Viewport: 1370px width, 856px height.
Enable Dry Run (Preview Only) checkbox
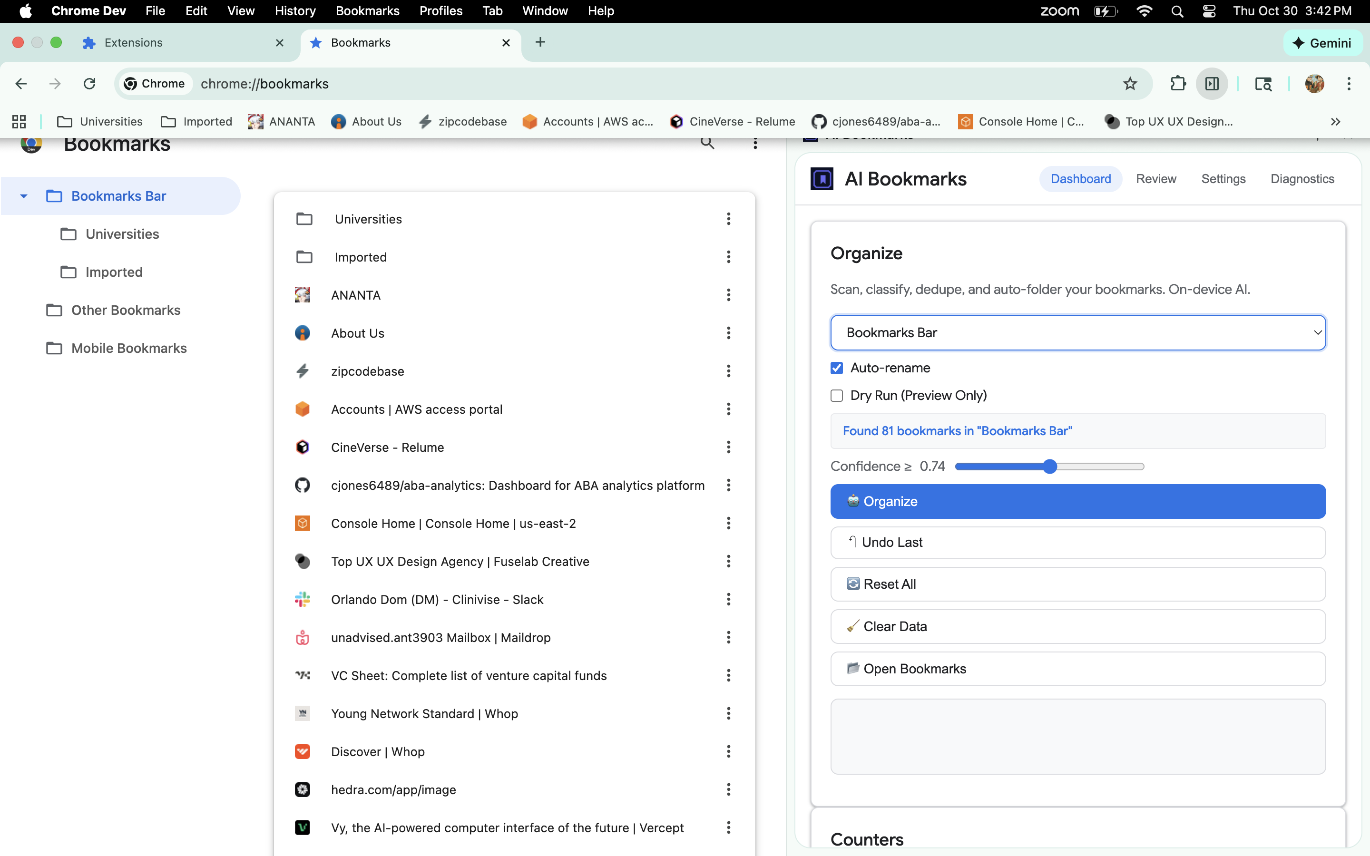(837, 395)
